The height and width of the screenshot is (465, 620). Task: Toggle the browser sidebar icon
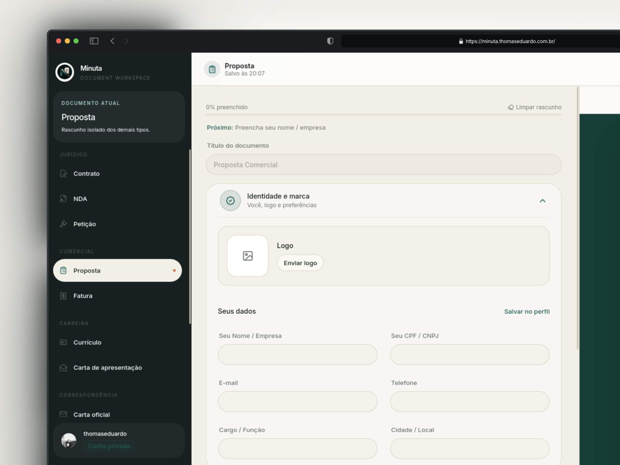click(x=94, y=41)
